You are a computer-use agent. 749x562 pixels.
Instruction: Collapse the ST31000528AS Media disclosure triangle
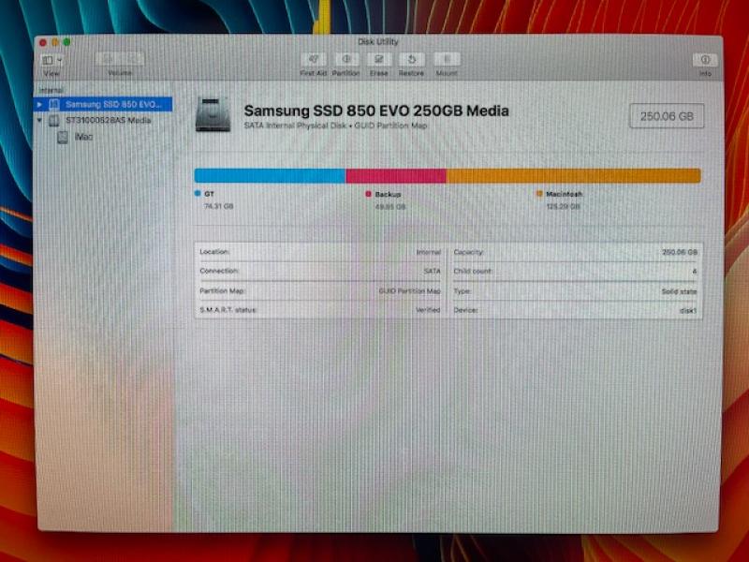pos(40,120)
